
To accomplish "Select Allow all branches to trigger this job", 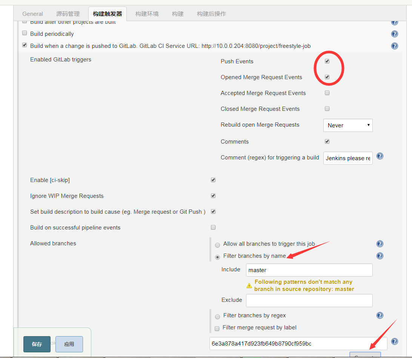I will (x=217, y=245).
